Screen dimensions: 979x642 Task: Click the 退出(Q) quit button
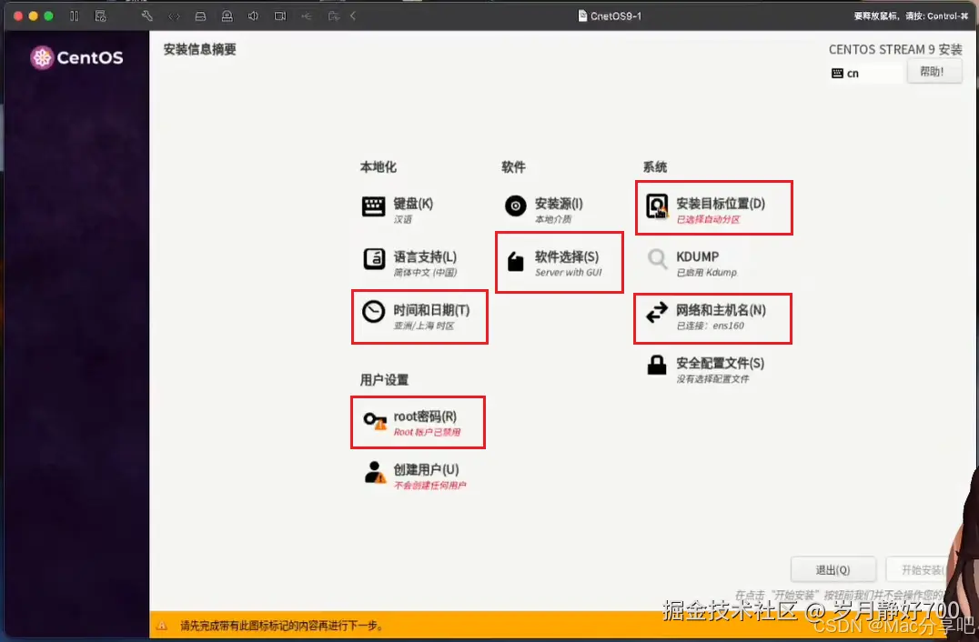coord(833,568)
